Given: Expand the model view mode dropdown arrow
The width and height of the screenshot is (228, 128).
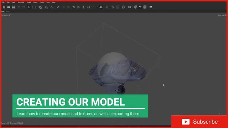Looking at the screenshot, I should (x=104, y=7).
